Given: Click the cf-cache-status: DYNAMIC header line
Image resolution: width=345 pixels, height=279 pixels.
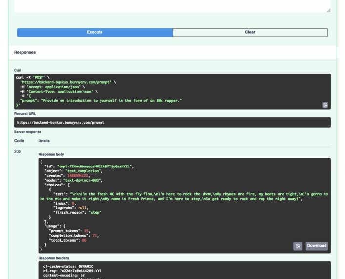Looking at the screenshot, I should point(68,266).
